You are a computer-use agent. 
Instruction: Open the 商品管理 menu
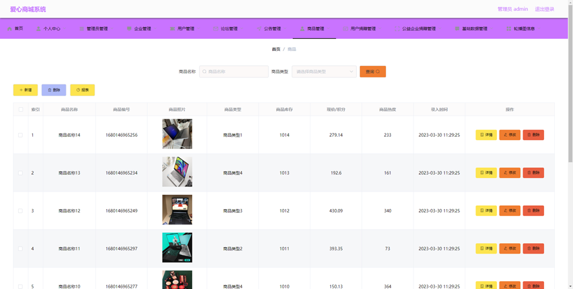(314, 28)
